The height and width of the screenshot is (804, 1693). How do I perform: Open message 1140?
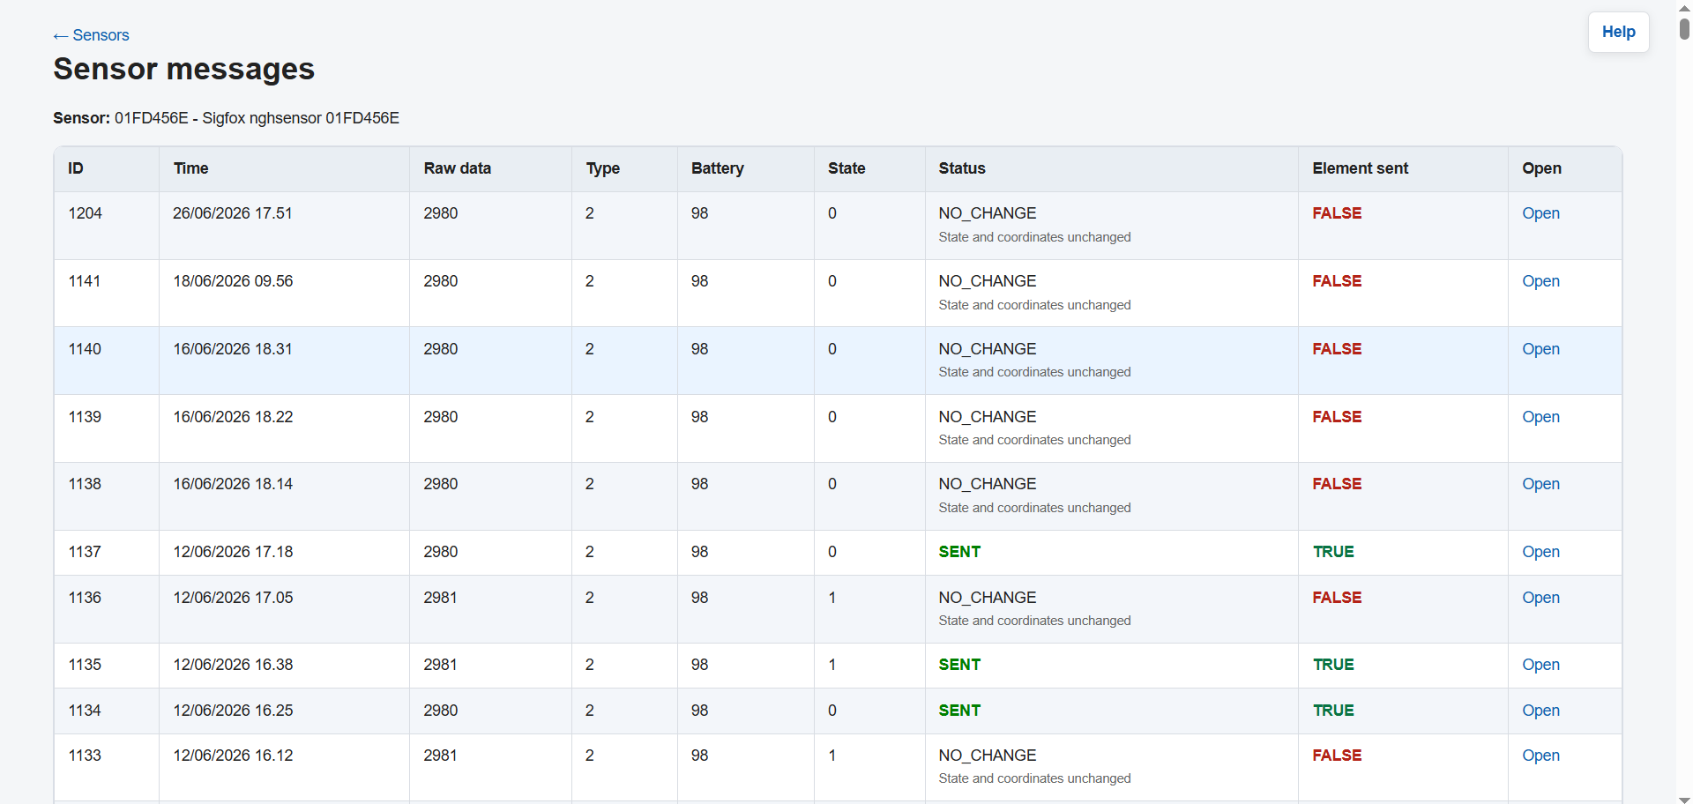coord(1540,349)
